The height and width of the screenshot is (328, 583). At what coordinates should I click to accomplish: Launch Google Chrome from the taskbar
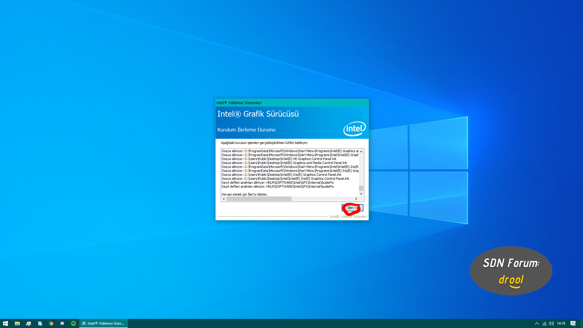coord(51,323)
